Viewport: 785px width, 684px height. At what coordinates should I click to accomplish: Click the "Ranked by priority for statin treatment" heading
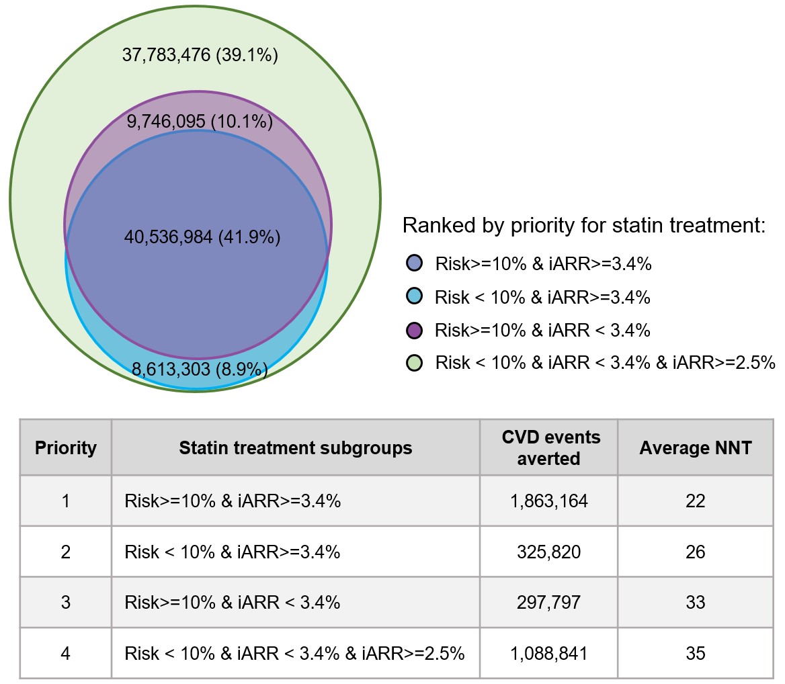pyautogui.click(x=584, y=226)
